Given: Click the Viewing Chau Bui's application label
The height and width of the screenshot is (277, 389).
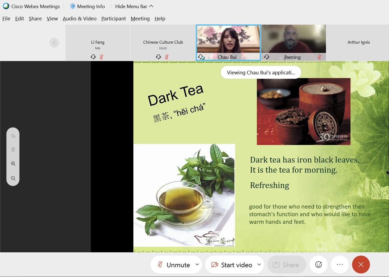Looking at the screenshot, I should (261, 72).
